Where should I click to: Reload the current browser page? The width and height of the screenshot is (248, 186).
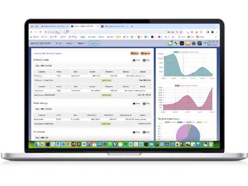click(40, 32)
